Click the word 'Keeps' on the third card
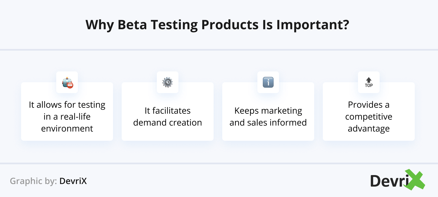This screenshot has height=197, width=438. click(x=247, y=111)
